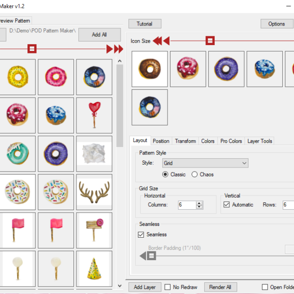Click the blue frosted donut in layer icons
The height and width of the screenshot is (294, 294).
pos(265,69)
